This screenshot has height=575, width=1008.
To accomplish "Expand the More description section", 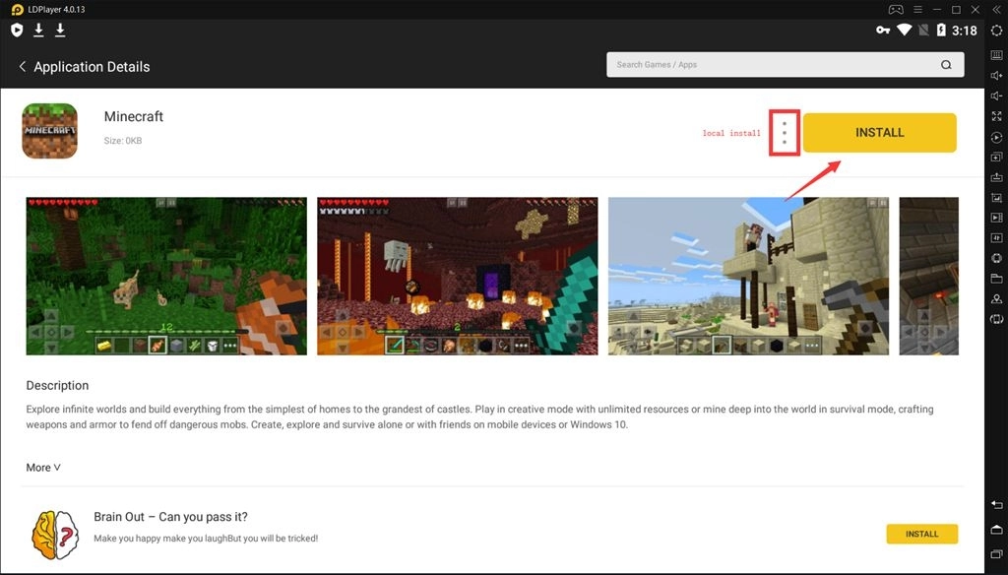I will click(x=41, y=468).
